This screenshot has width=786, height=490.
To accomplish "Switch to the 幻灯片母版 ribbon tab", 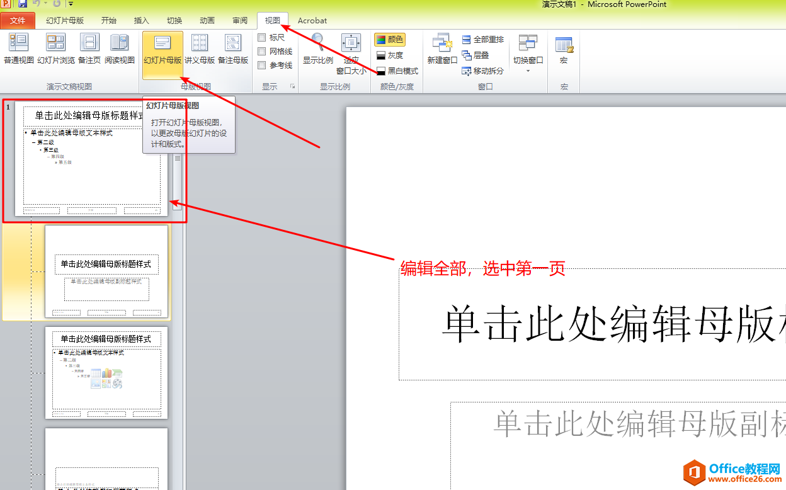I will (x=65, y=21).
